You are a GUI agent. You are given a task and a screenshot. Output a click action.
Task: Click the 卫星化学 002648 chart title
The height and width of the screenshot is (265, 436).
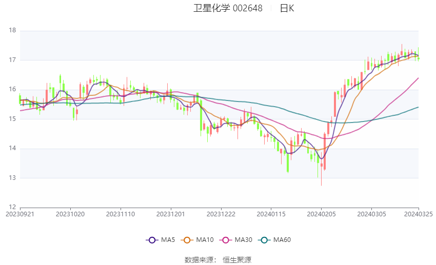pyautogui.click(x=228, y=8)
